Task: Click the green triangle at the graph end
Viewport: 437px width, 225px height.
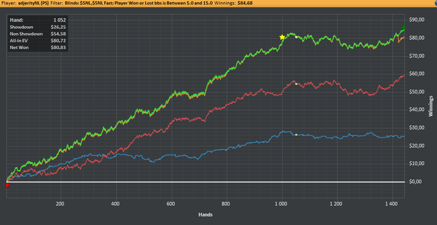Action: coord(404,27)
